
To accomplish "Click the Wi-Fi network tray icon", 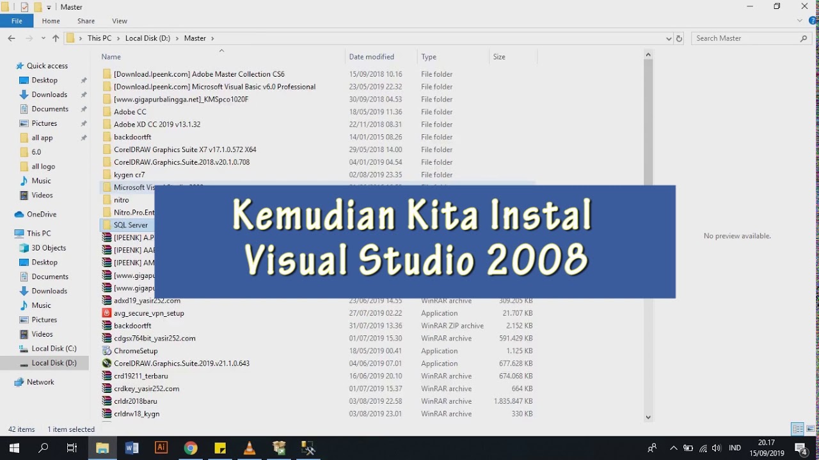I will coord(703,448).
